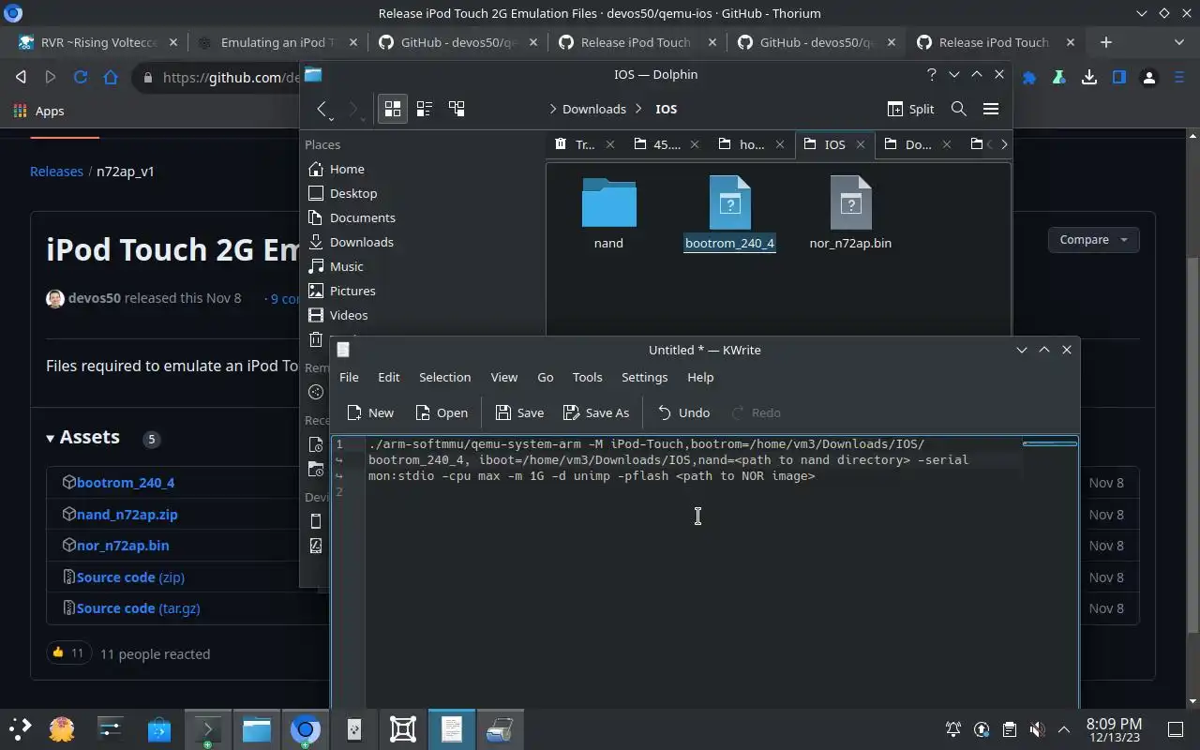Toggle browser side panel icon
The height and width of the screenshot is (750, 1200).
pos(1119,78)
